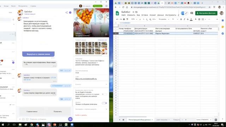This screenshot has height=127, width=226.
Task: Toggle Strikethrough in Sheets toolbar
Action: [x=188, y=19]
